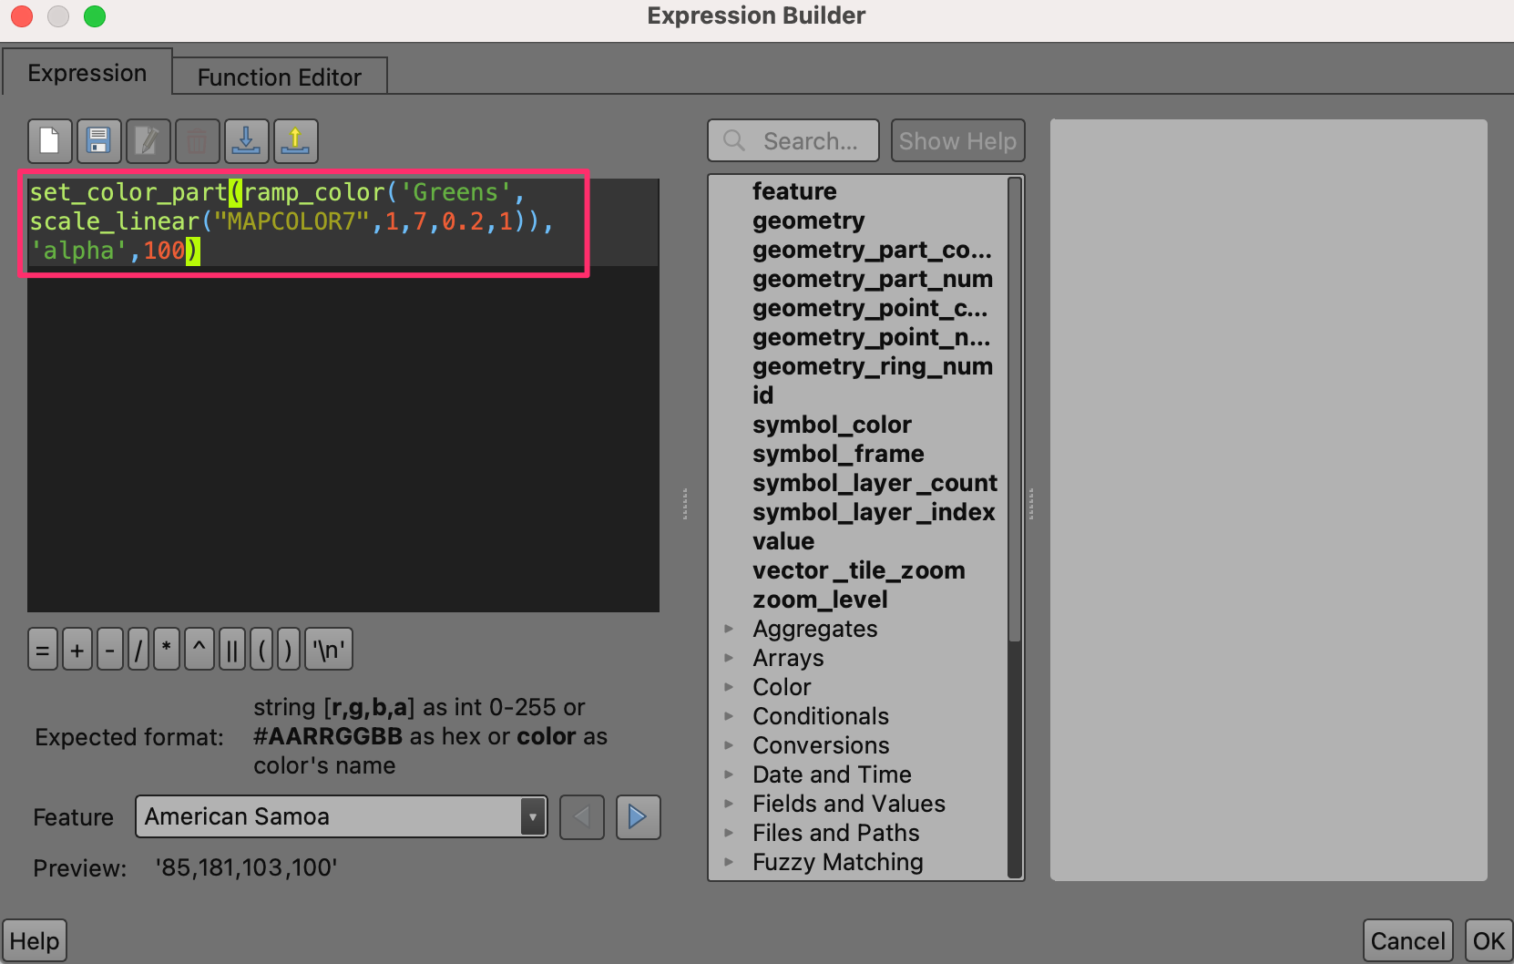Viewport: 1514px width, 964px height.
Task: Click the function list vertical scrollbar
Action: pos(1015,410)
